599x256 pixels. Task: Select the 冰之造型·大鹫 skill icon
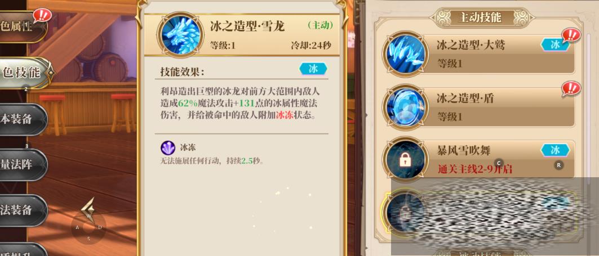405,53
